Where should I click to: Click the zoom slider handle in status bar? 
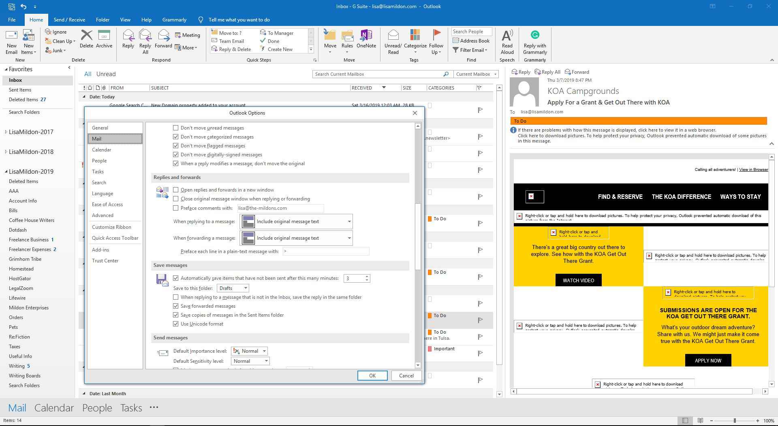coord(734,421)
